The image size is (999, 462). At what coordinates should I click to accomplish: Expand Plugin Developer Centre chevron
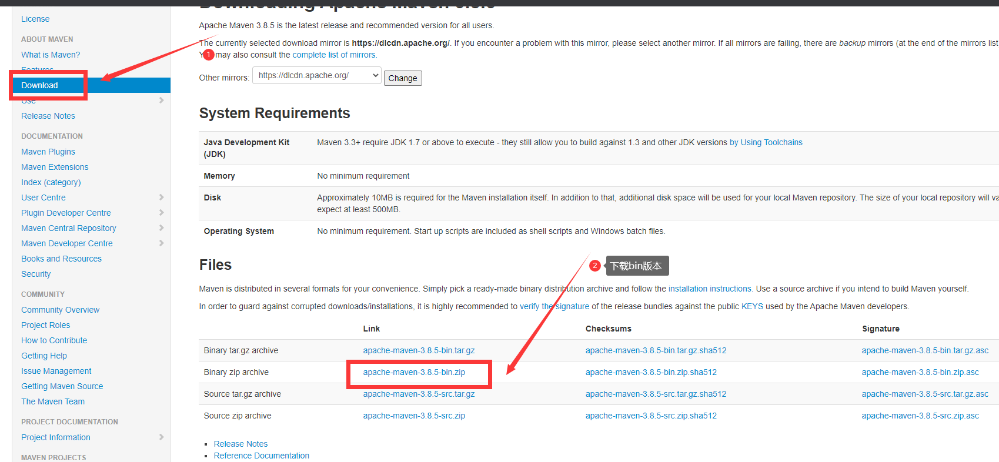click(161, 213)
